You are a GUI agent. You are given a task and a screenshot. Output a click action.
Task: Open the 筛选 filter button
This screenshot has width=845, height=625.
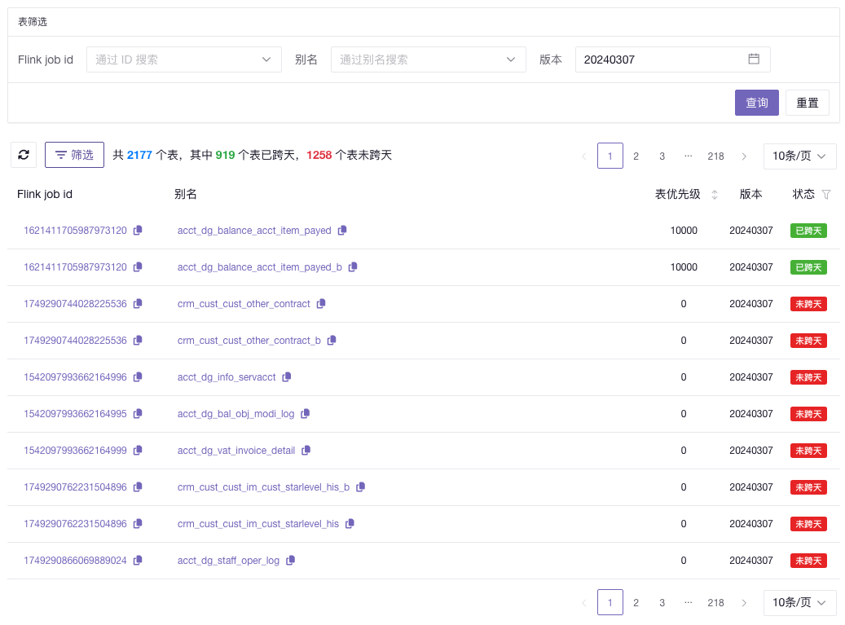[x=74, y=155]
